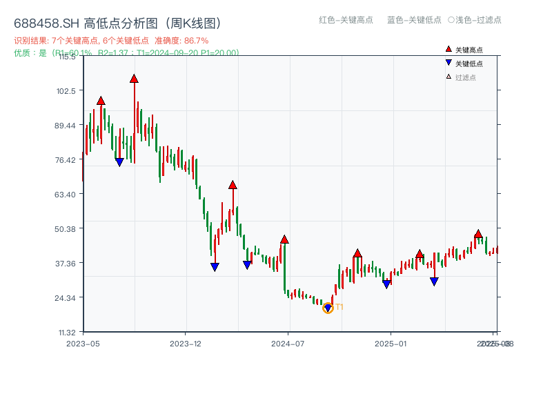The width and height of the screenshot is (552, 414).
Task: Click the header text 蓝色-关键低点
Action: pyautogui.click(x=414, y=20)
